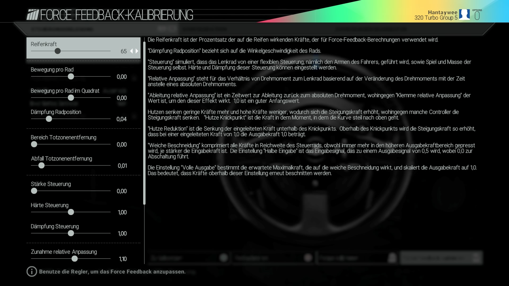Screen dimensions: 509x286
Task: Select the Bewegung pro Rad label
Action: pos(52,70)
